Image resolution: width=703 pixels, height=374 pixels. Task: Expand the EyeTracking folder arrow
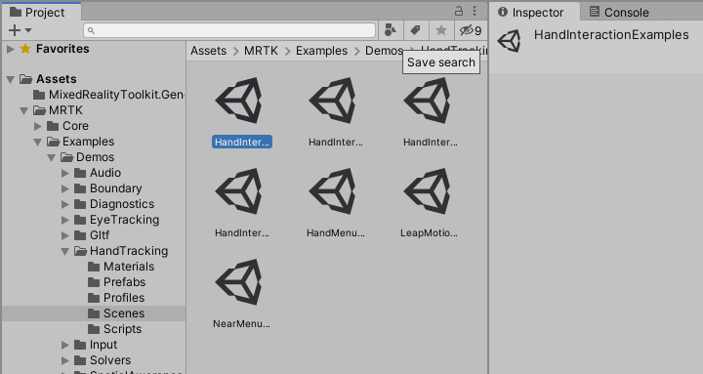[65, 220]
